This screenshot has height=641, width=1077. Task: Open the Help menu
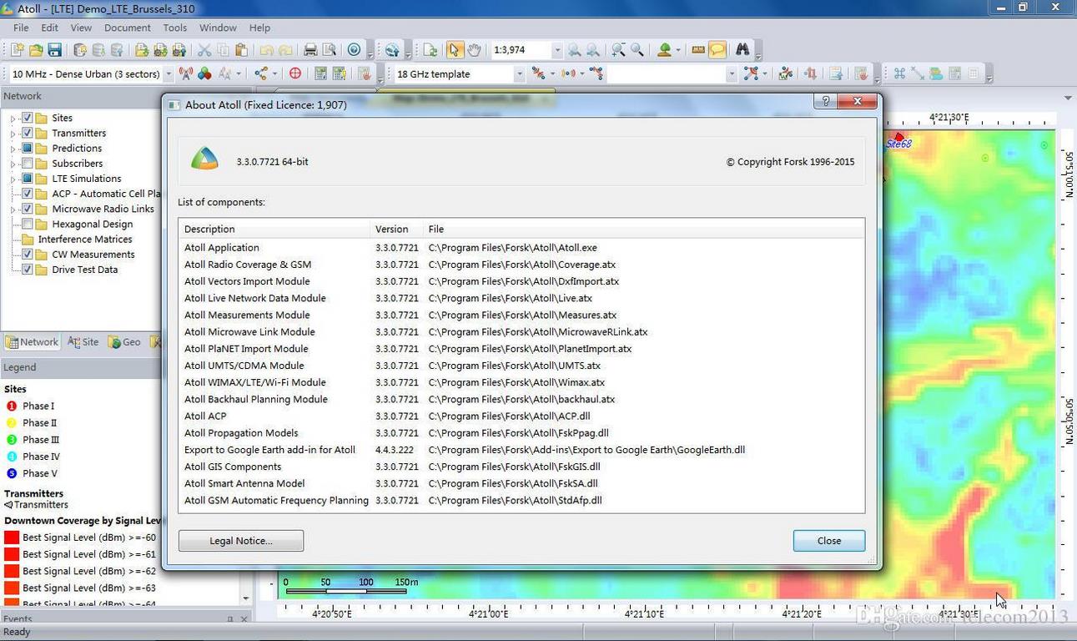tap(259, 28)
